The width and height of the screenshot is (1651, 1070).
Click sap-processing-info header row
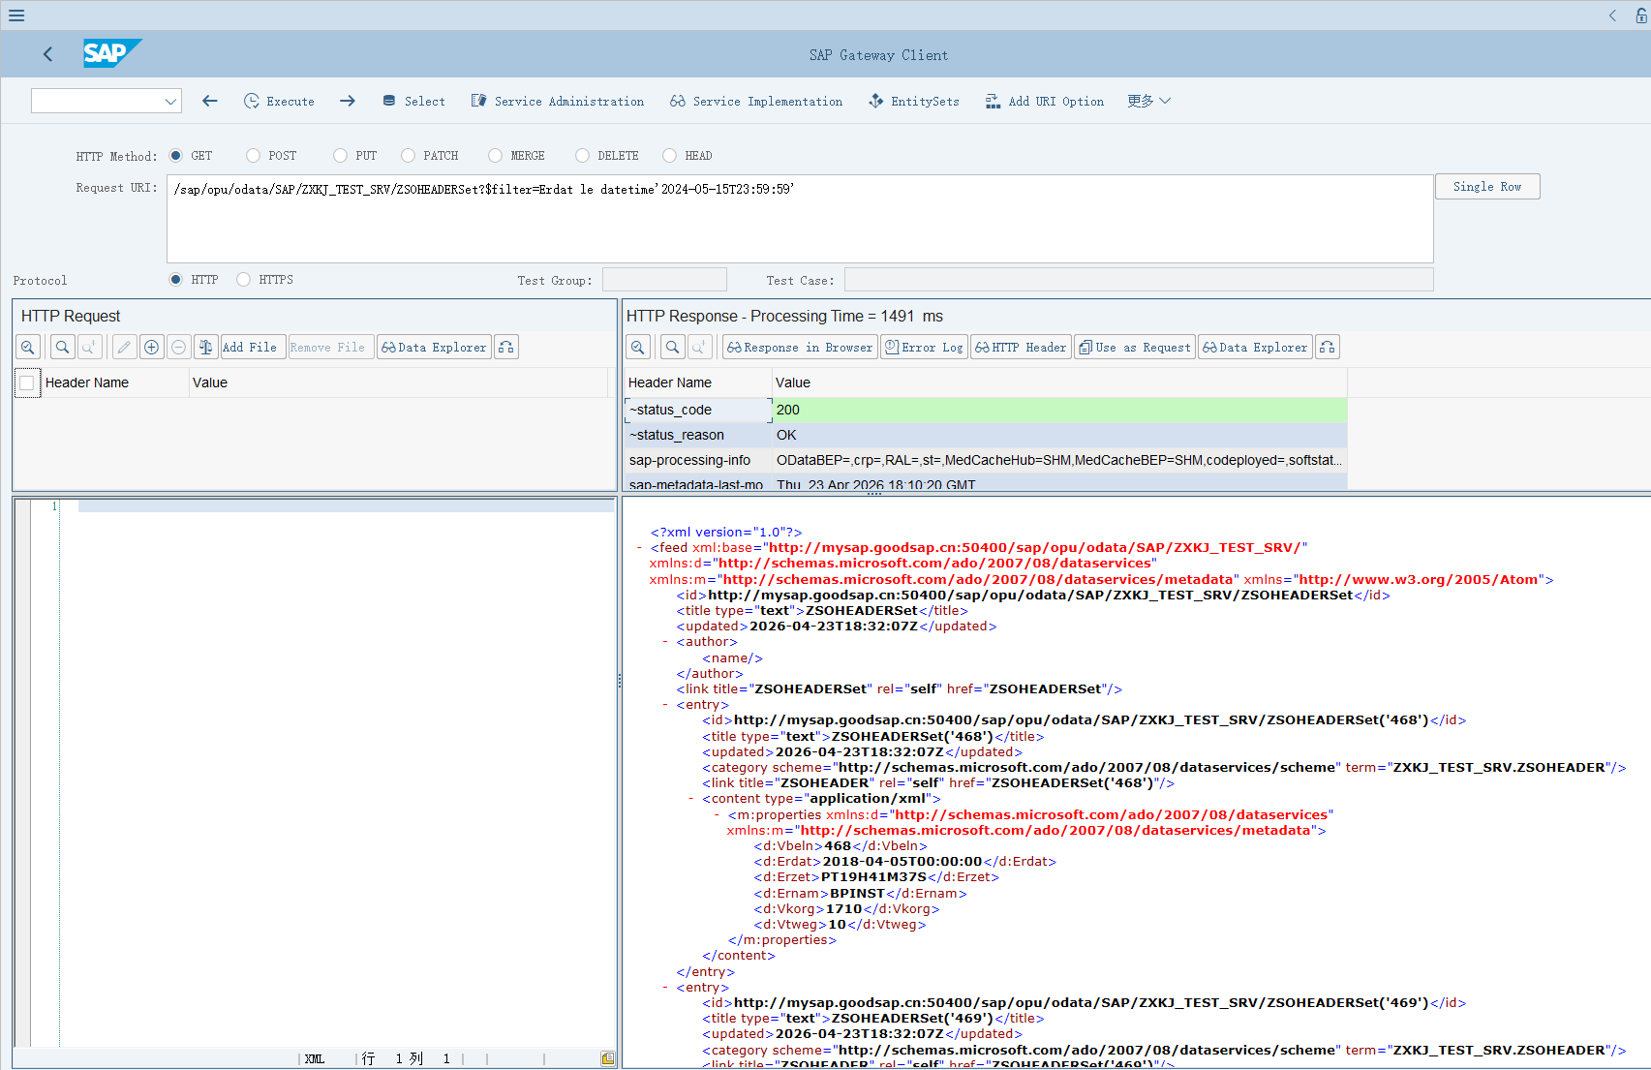[x=986, y=460]
